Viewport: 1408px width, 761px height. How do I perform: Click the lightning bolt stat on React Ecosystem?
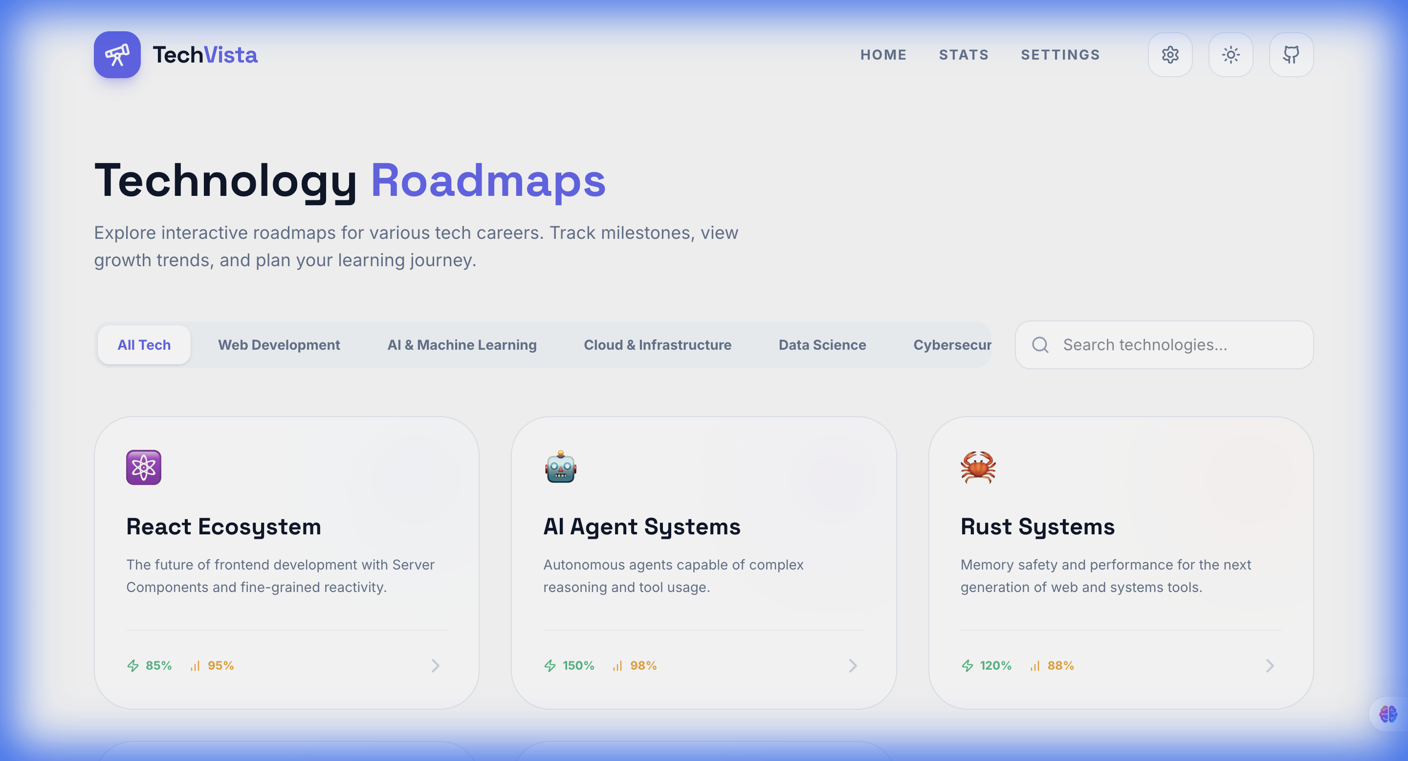click(134, 665)
